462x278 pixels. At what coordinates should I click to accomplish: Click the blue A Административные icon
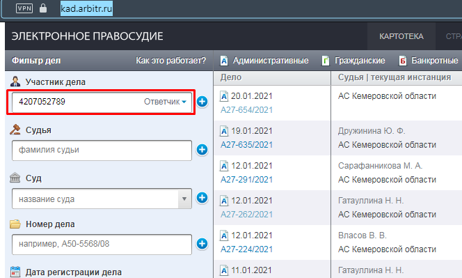224,61
